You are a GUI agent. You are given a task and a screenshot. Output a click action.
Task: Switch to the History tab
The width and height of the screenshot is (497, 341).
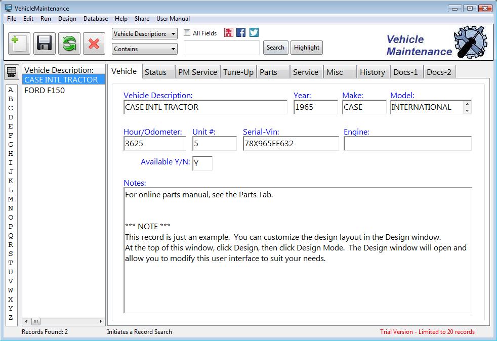pos(373,72)
